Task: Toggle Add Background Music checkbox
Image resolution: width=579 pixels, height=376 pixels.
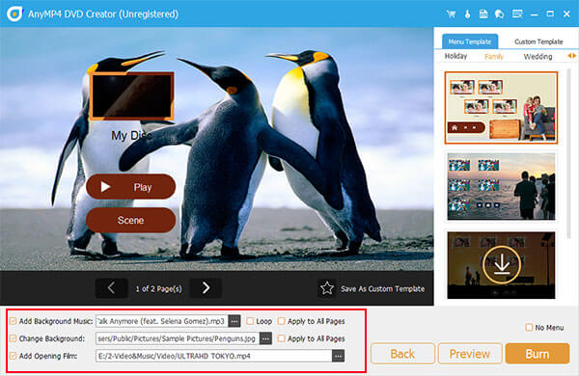Action: click(13, 321)
